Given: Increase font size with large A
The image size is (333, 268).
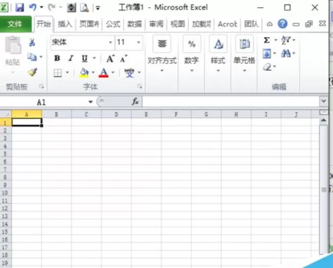Looking at the screenshot, I should [110, 58].
